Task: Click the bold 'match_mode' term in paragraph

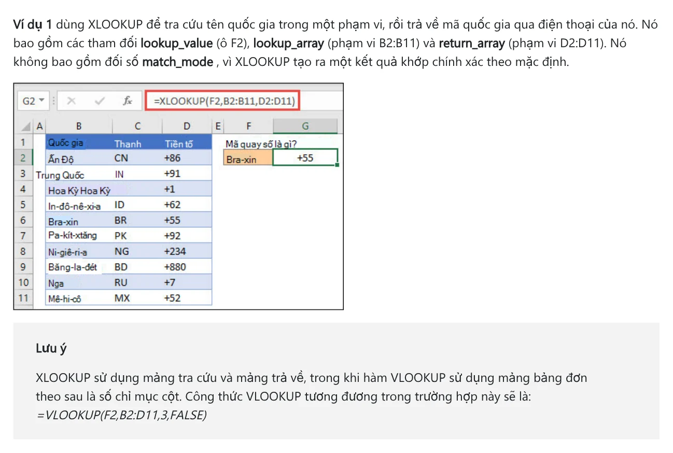Action: [178, 62]
